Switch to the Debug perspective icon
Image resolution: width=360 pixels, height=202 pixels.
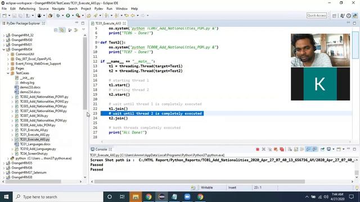(x=343, y=16)
